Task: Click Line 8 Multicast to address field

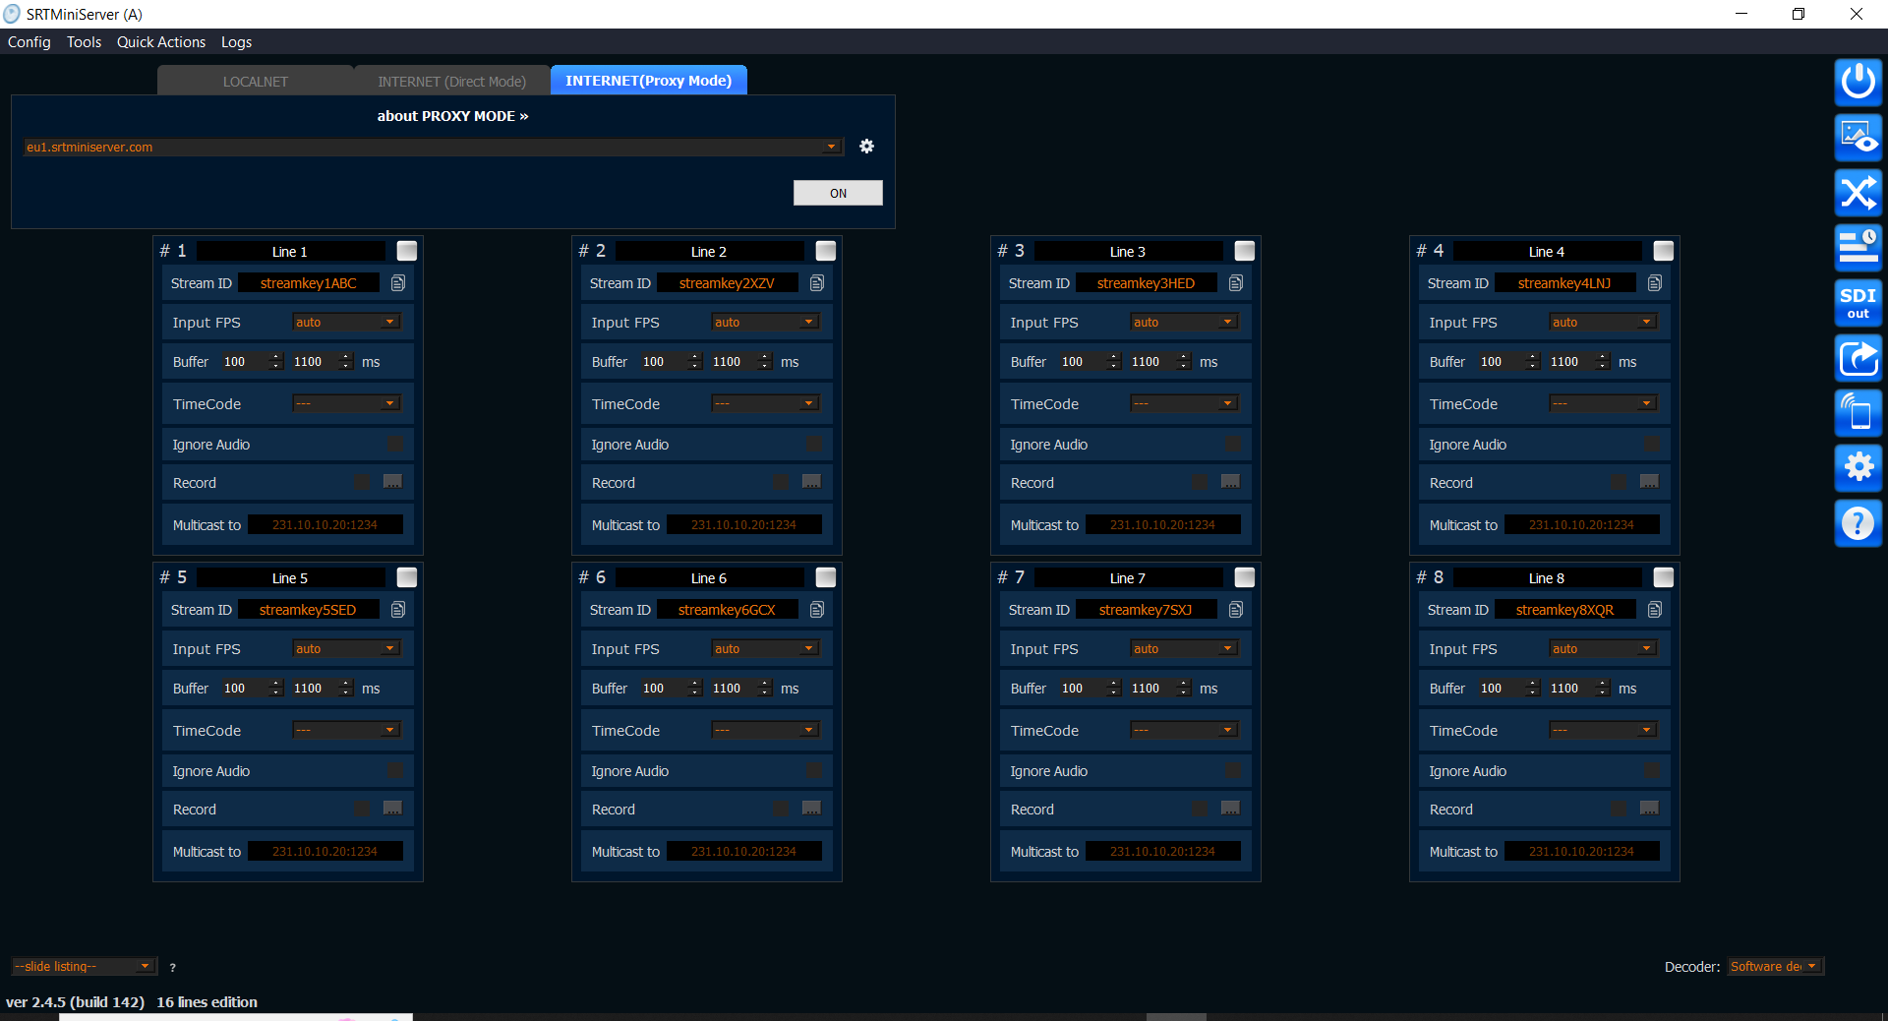Action: point(1582,851)
